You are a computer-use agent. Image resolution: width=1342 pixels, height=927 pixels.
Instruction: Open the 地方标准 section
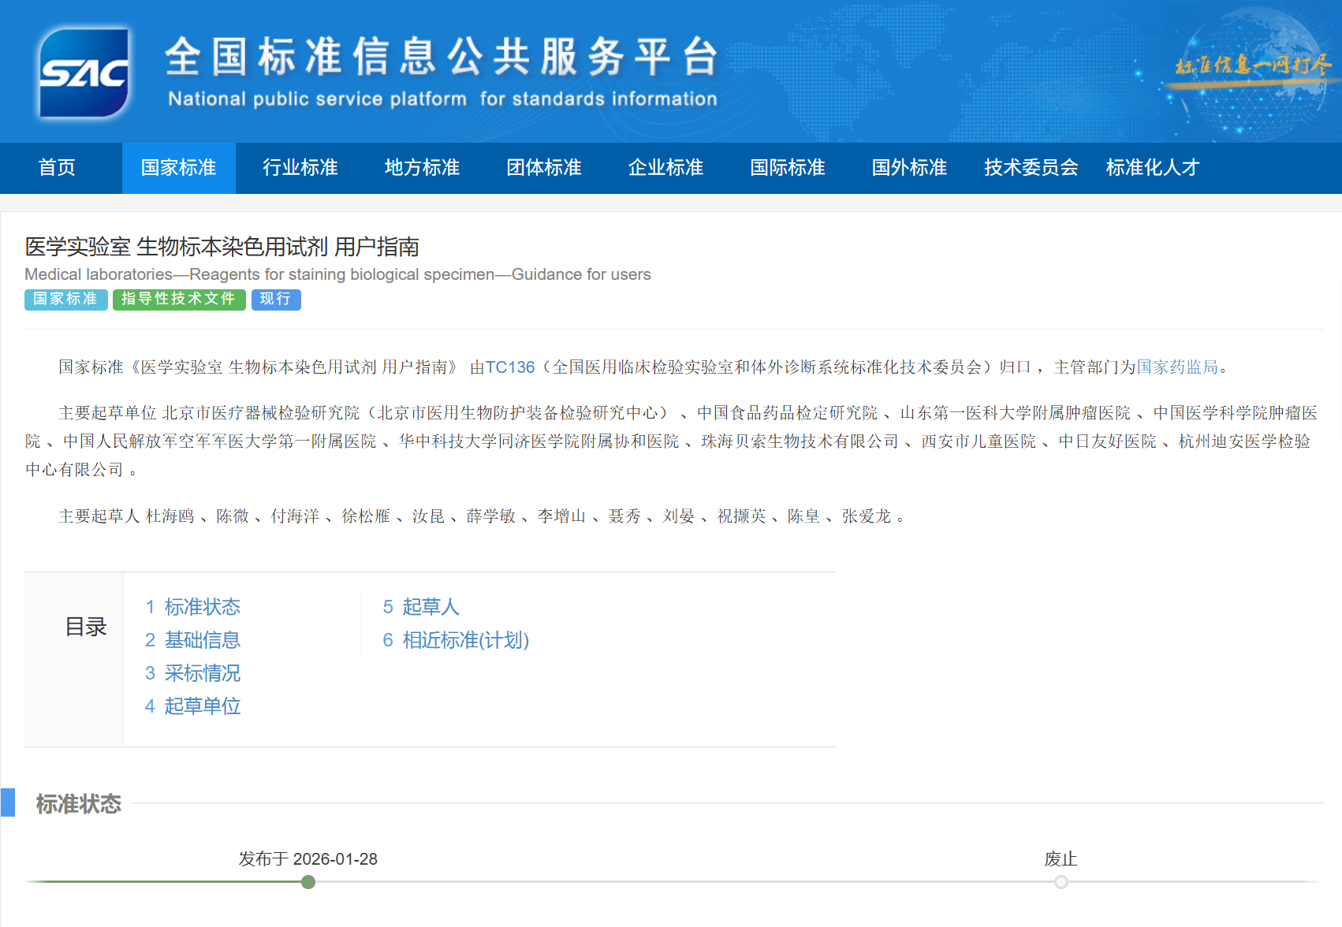(x=422, y=168)
